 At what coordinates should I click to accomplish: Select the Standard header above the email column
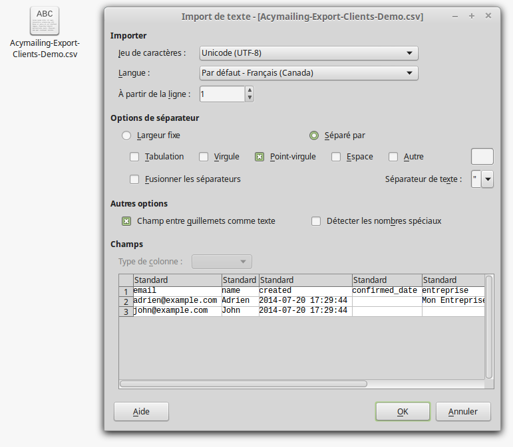[x=178, y=280]
